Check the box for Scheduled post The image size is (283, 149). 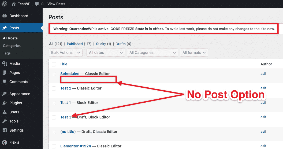tap(54, 74)
